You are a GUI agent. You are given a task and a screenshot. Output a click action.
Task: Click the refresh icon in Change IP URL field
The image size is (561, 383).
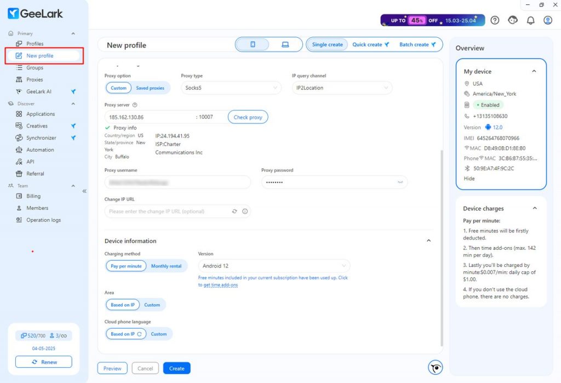(234, 211)
